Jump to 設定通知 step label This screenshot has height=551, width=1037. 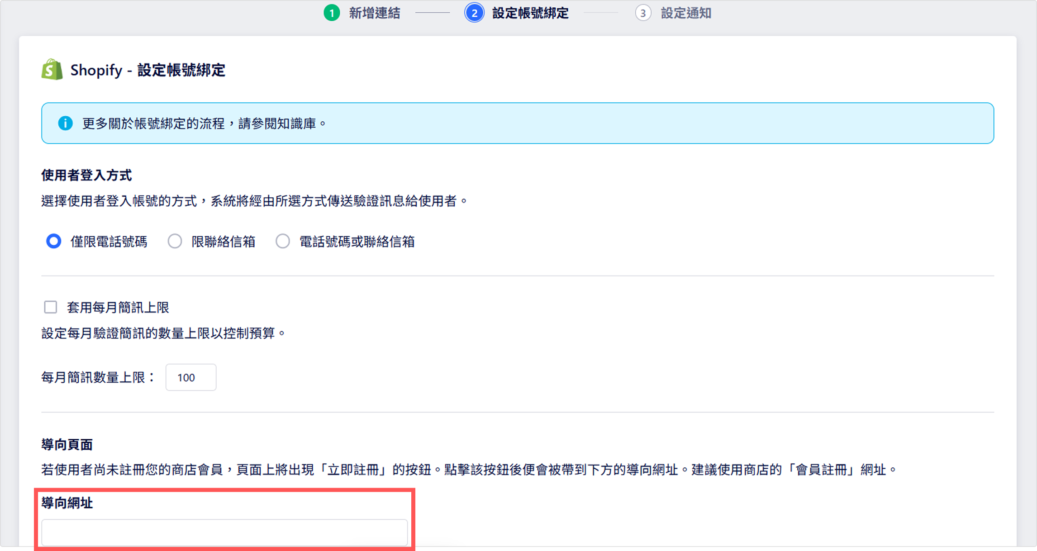point(685,13)
